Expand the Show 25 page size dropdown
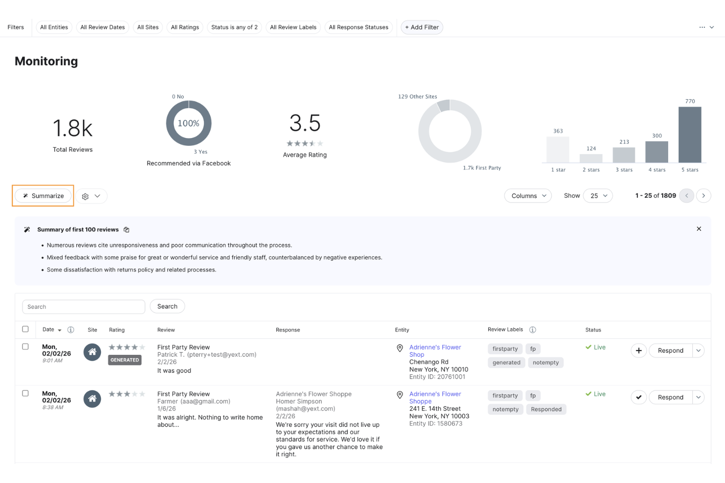725x483 pixels. [x=598, y=195]
